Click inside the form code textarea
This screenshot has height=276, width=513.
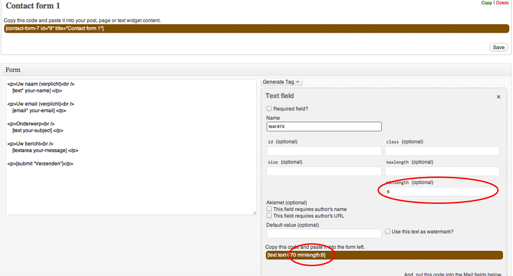pyautogui.click(x=131, y=188)
